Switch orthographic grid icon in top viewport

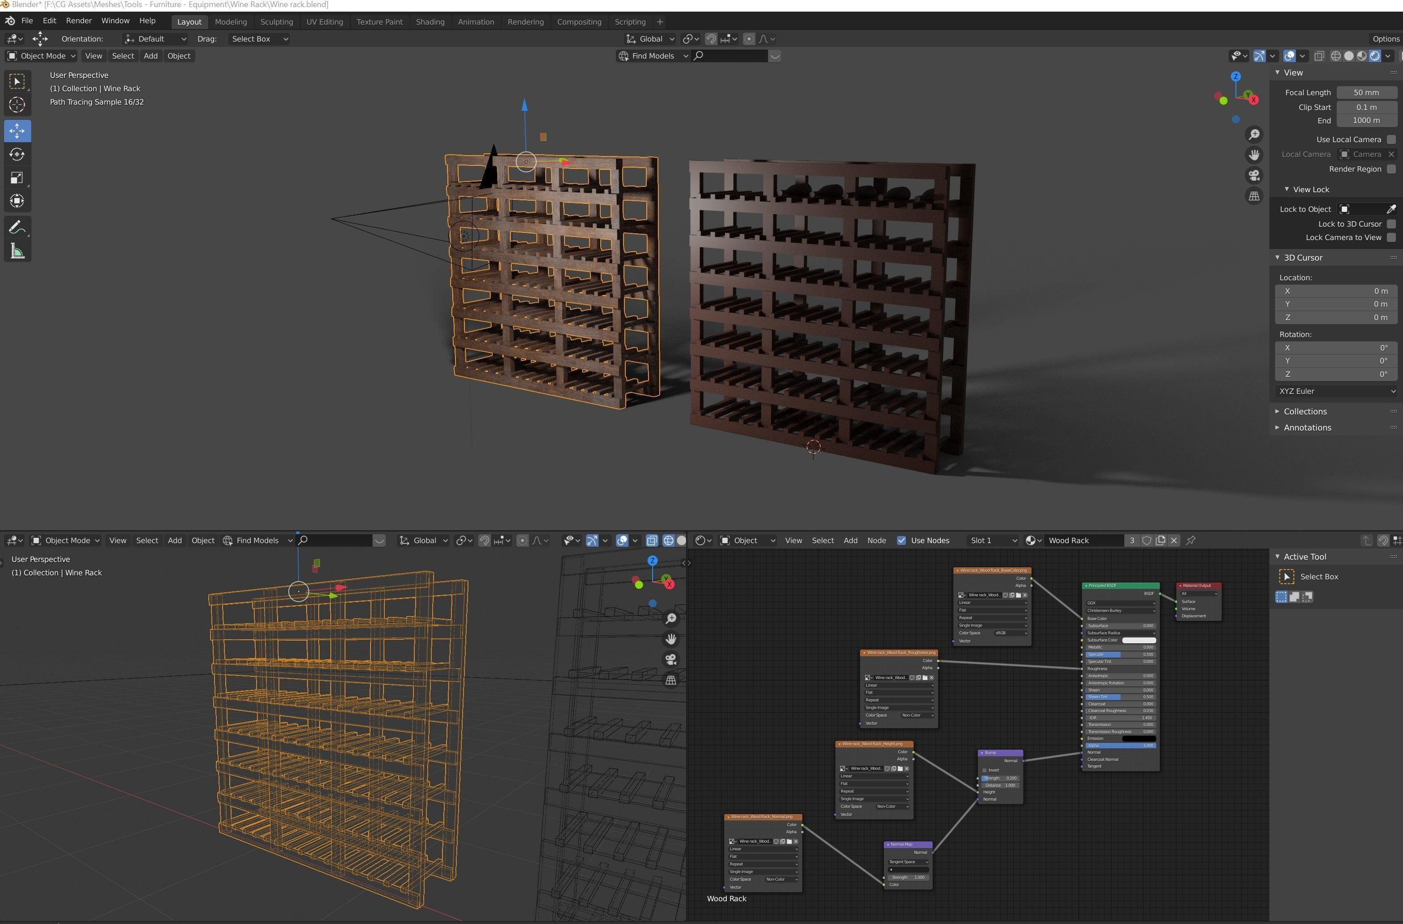click(x=1254, y=196)
